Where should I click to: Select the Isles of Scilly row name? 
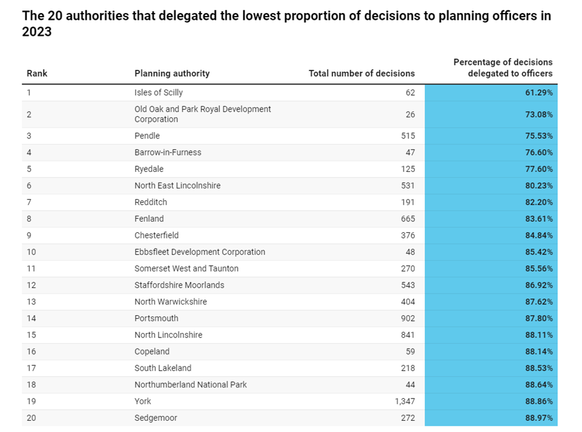tap(159, 93)
